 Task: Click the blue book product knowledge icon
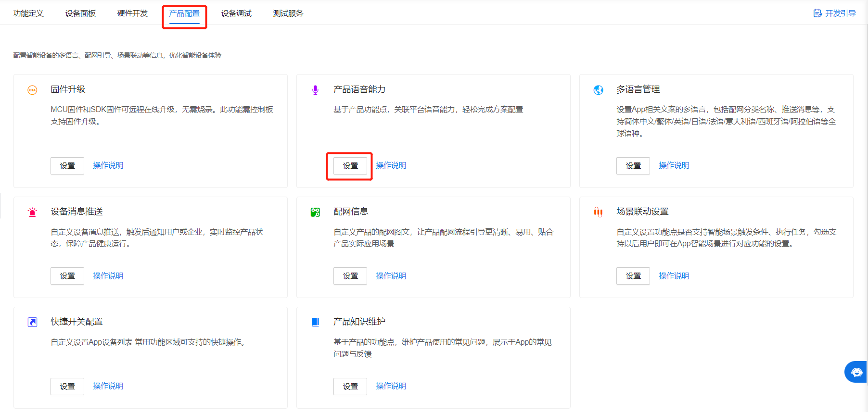[x=315, y=322]
